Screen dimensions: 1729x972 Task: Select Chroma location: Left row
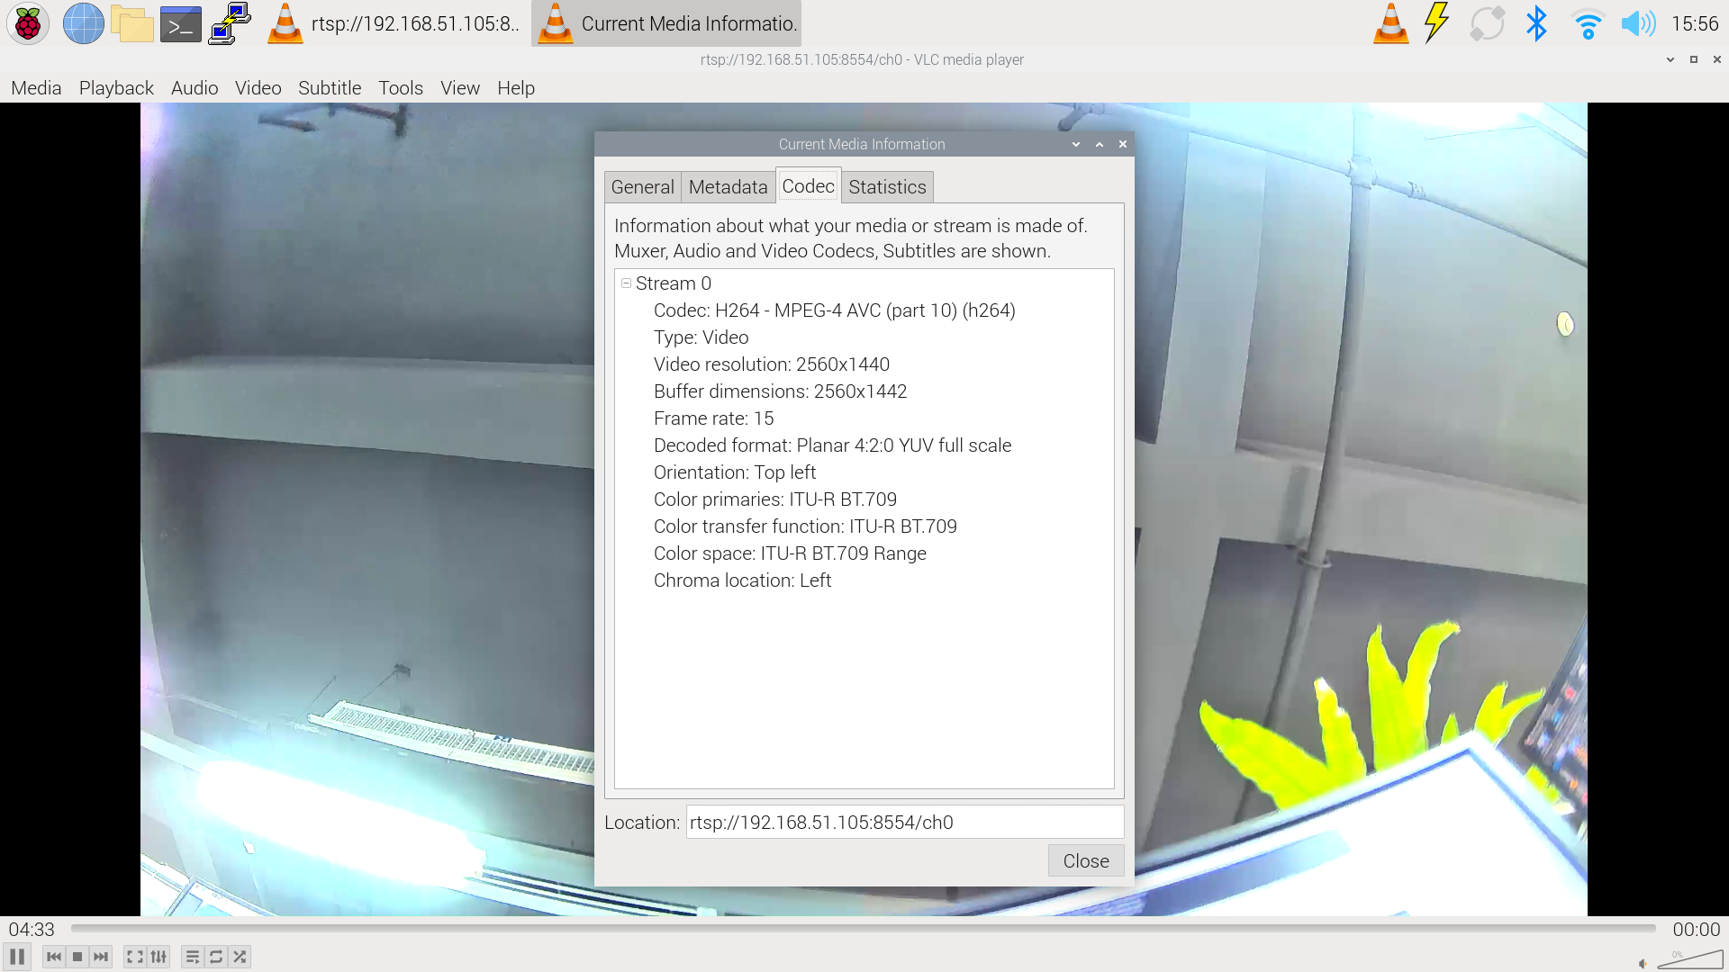click(x=743, y=580)
